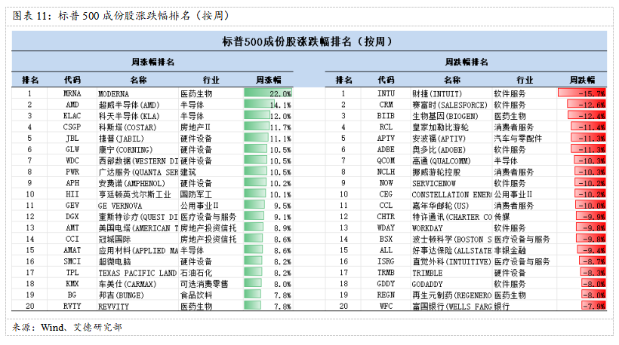Click the 石油石化 industry cell
Image resolution: width=619 pixels, height=345 pixels.
click(x=196, y=273)
